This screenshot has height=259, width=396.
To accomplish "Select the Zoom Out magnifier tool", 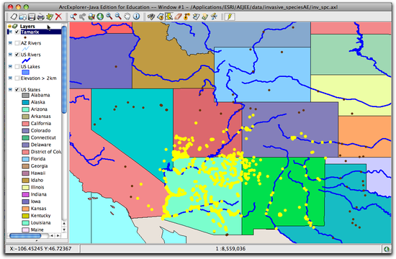I will pos(118,17).
